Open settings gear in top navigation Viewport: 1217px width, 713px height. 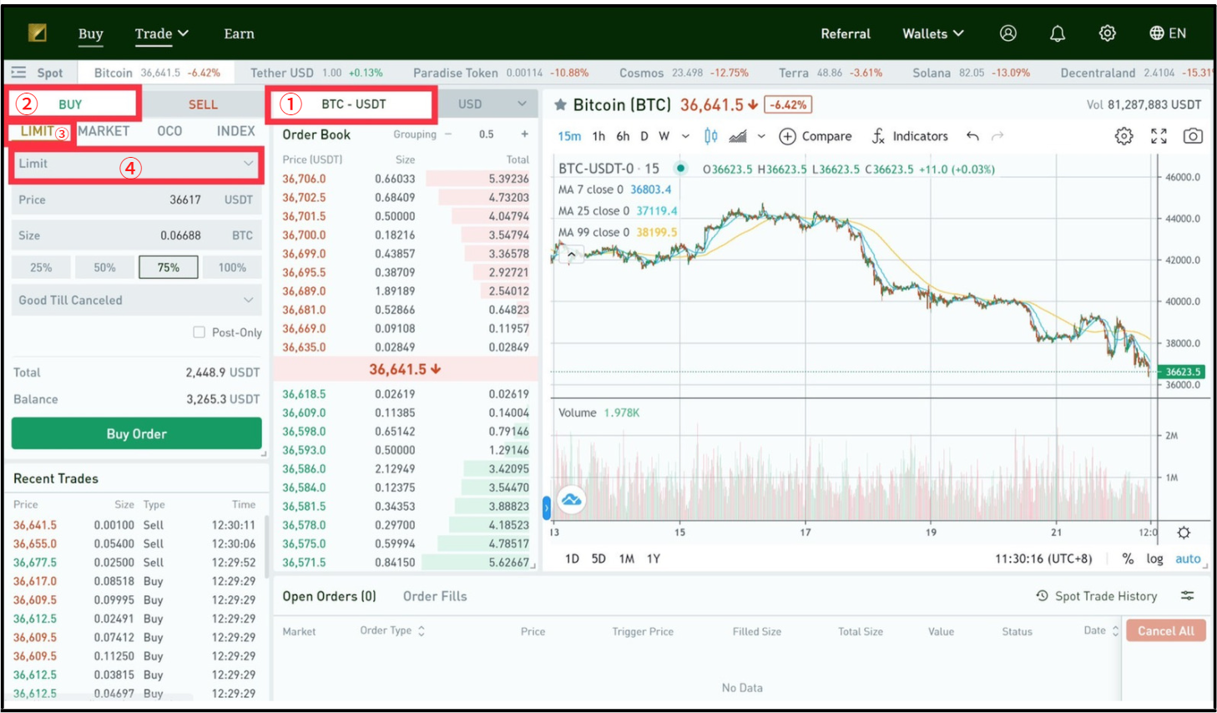[1108, 33]
